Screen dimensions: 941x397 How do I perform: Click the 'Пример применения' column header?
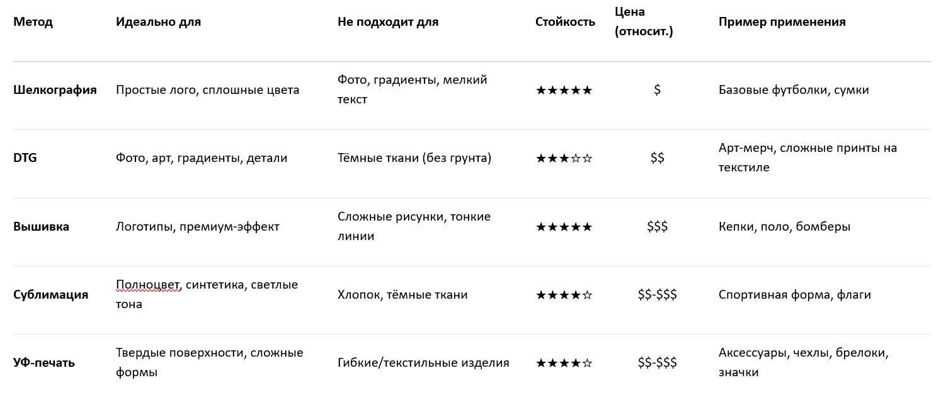coord(782,22)
